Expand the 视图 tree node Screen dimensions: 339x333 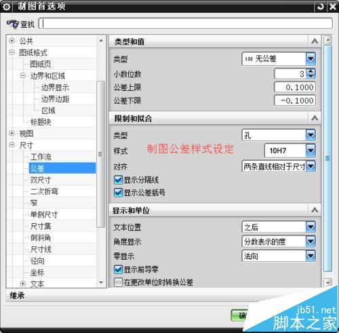click(12, 134)
